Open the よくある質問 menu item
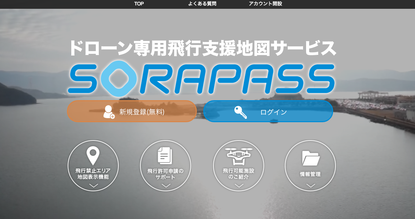Image resolution: width=415 pixels, height=219 pixels. [x=202, y=4]
